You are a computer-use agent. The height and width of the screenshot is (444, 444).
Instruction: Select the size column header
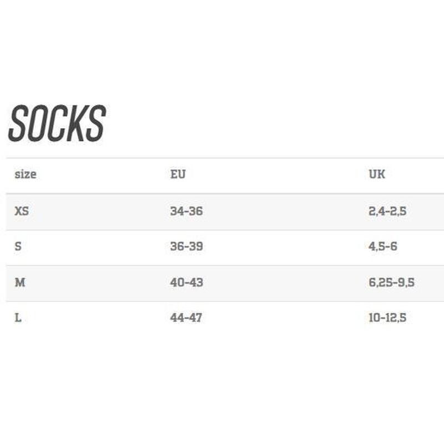pos(26,174)
